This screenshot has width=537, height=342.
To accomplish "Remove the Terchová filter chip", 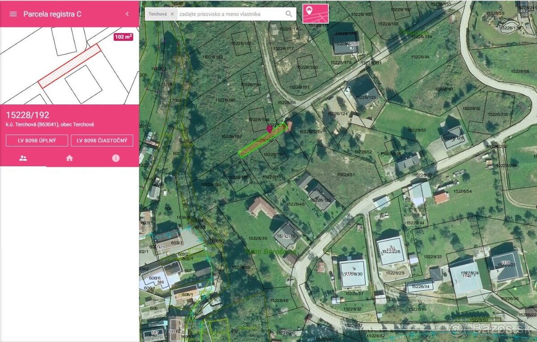I will point(172,14).
